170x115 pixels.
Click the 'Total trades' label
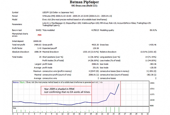click(x=17, y=57)
